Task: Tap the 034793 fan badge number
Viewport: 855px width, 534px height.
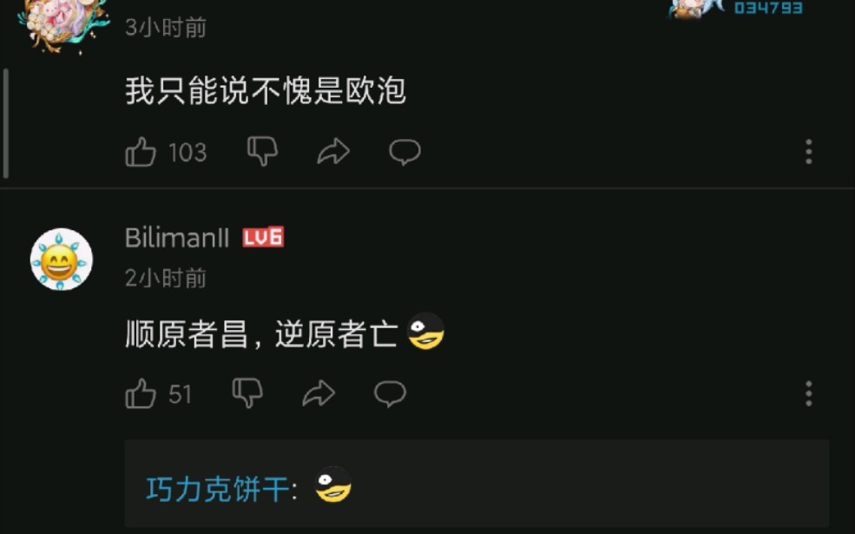Action: click(768, 8)
